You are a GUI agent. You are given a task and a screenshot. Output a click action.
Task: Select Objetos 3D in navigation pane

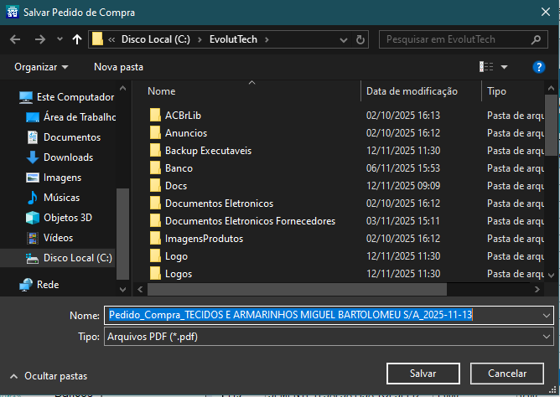point(68,218)
